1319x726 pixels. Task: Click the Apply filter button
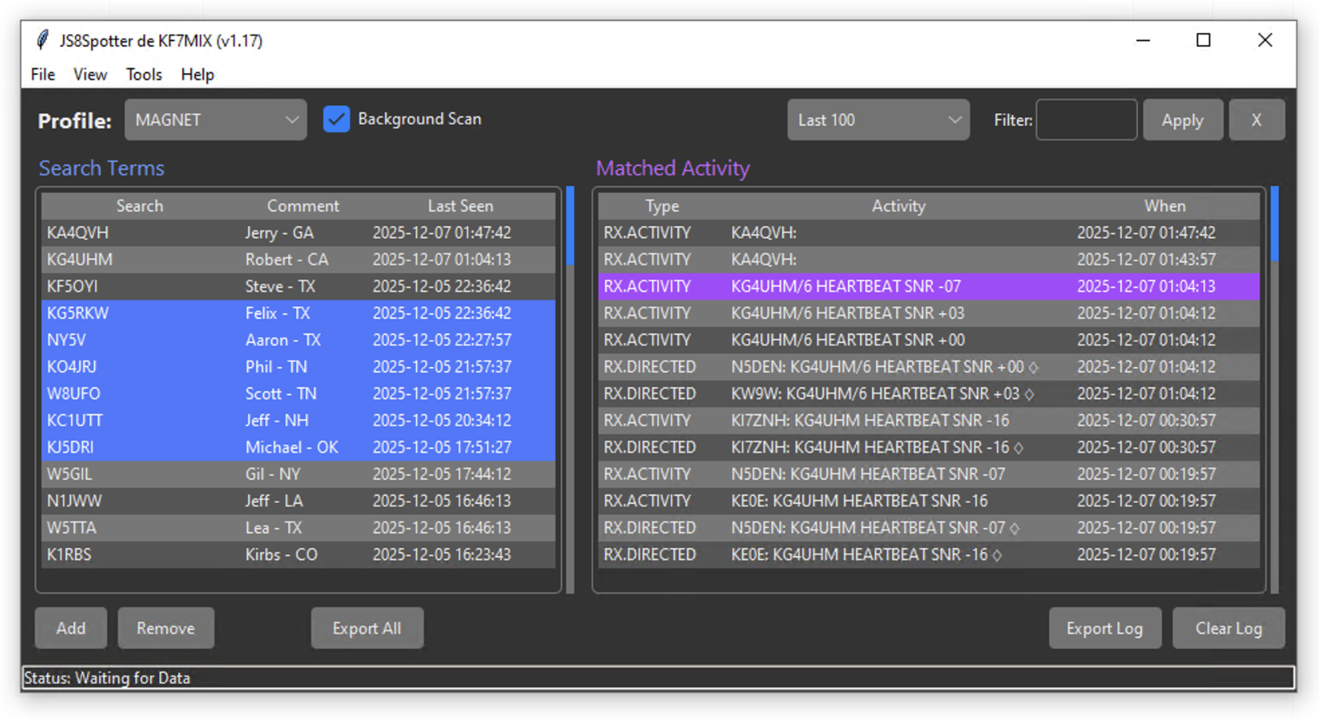click(1182, 120)
